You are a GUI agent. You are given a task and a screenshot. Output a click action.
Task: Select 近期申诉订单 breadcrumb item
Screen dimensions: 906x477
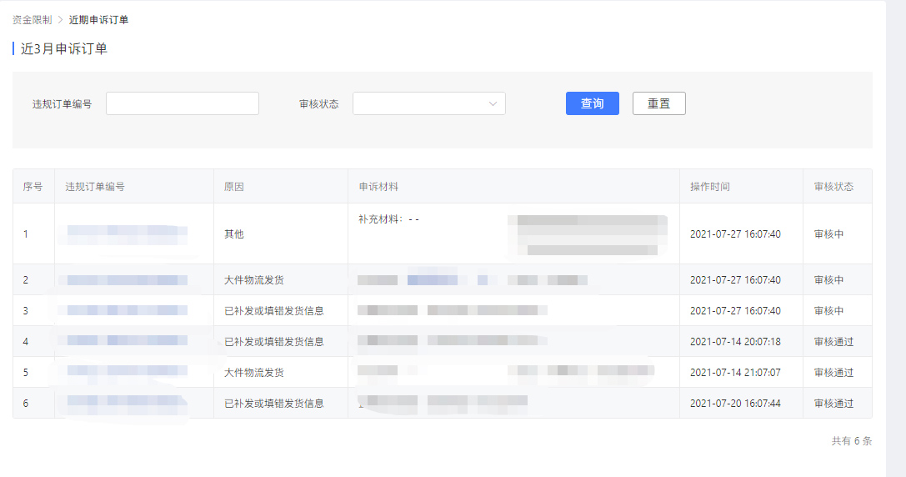tap(99, 20)
